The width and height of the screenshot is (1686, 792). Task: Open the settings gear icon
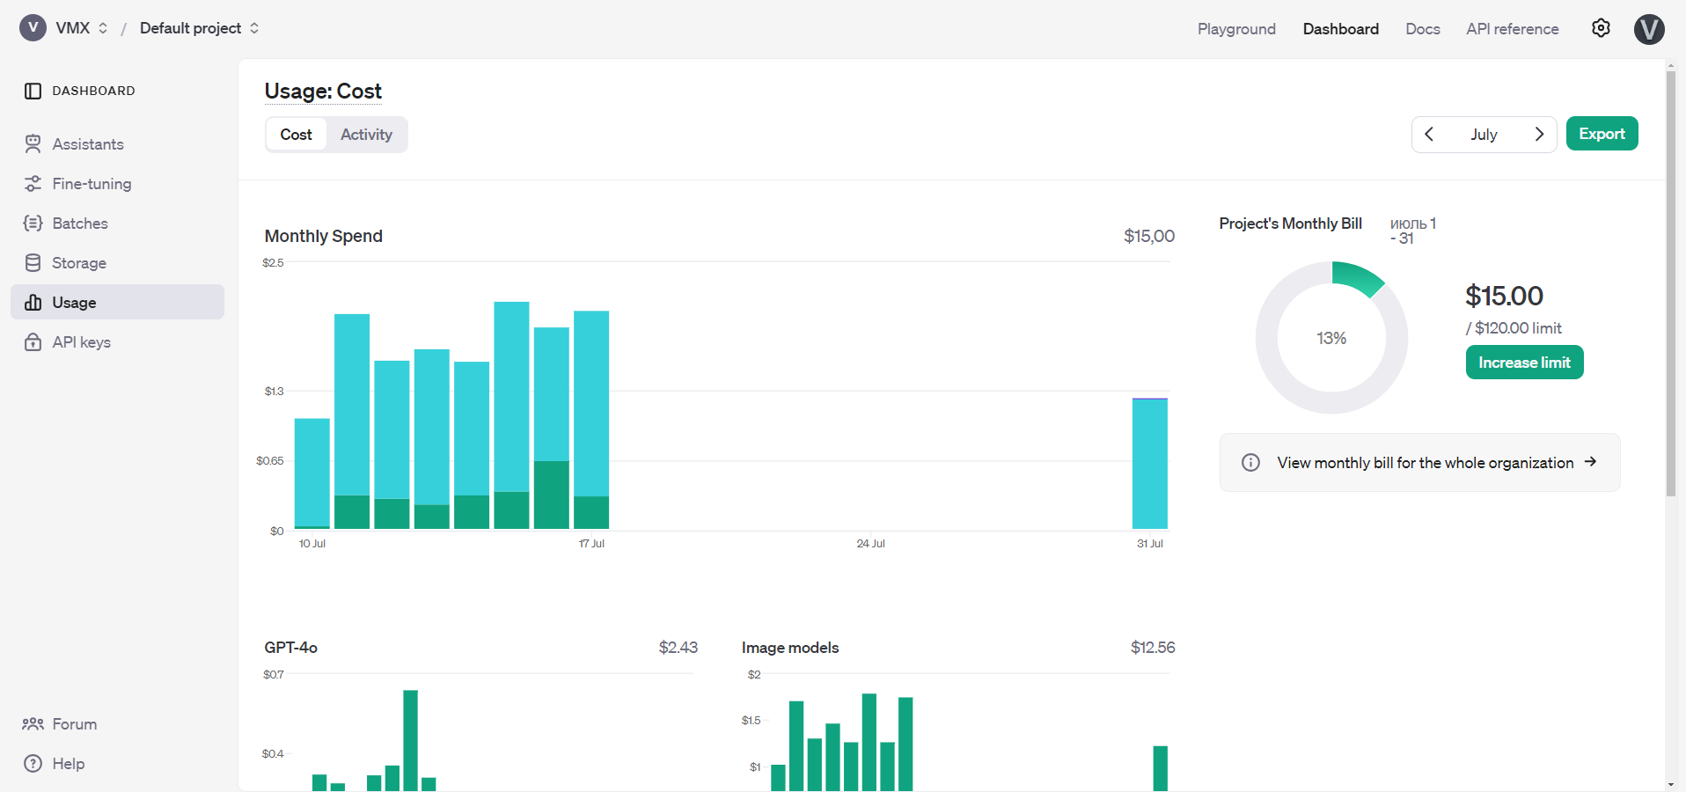click(x=1601, y=28)
